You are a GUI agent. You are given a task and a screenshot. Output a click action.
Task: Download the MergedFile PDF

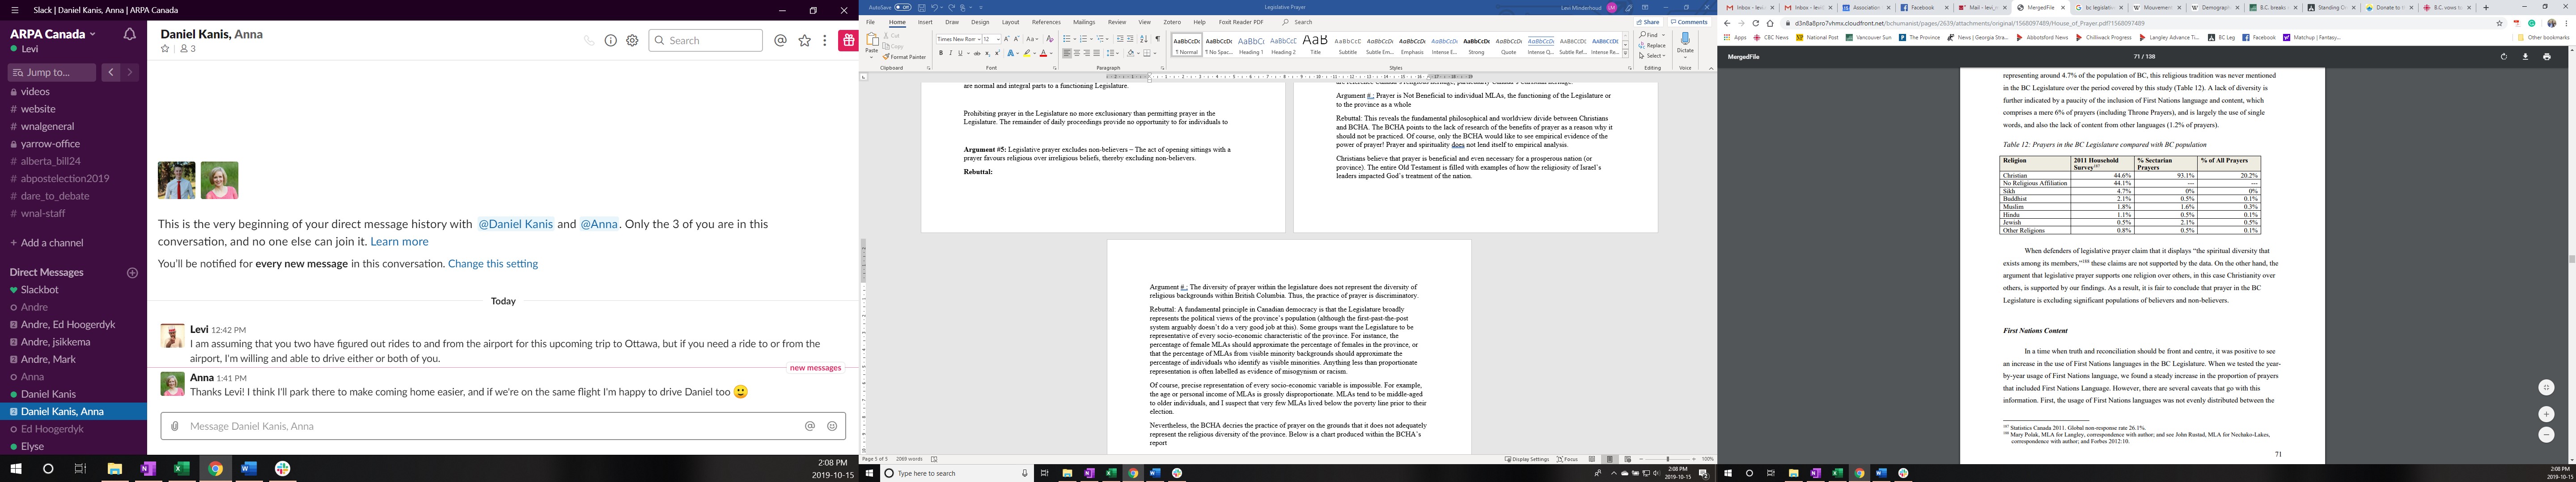[2525, 57]
